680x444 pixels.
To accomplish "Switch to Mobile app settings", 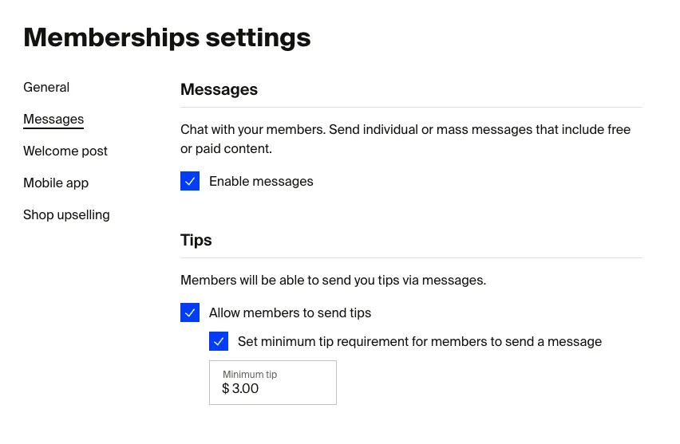I will tap(56, 183).
